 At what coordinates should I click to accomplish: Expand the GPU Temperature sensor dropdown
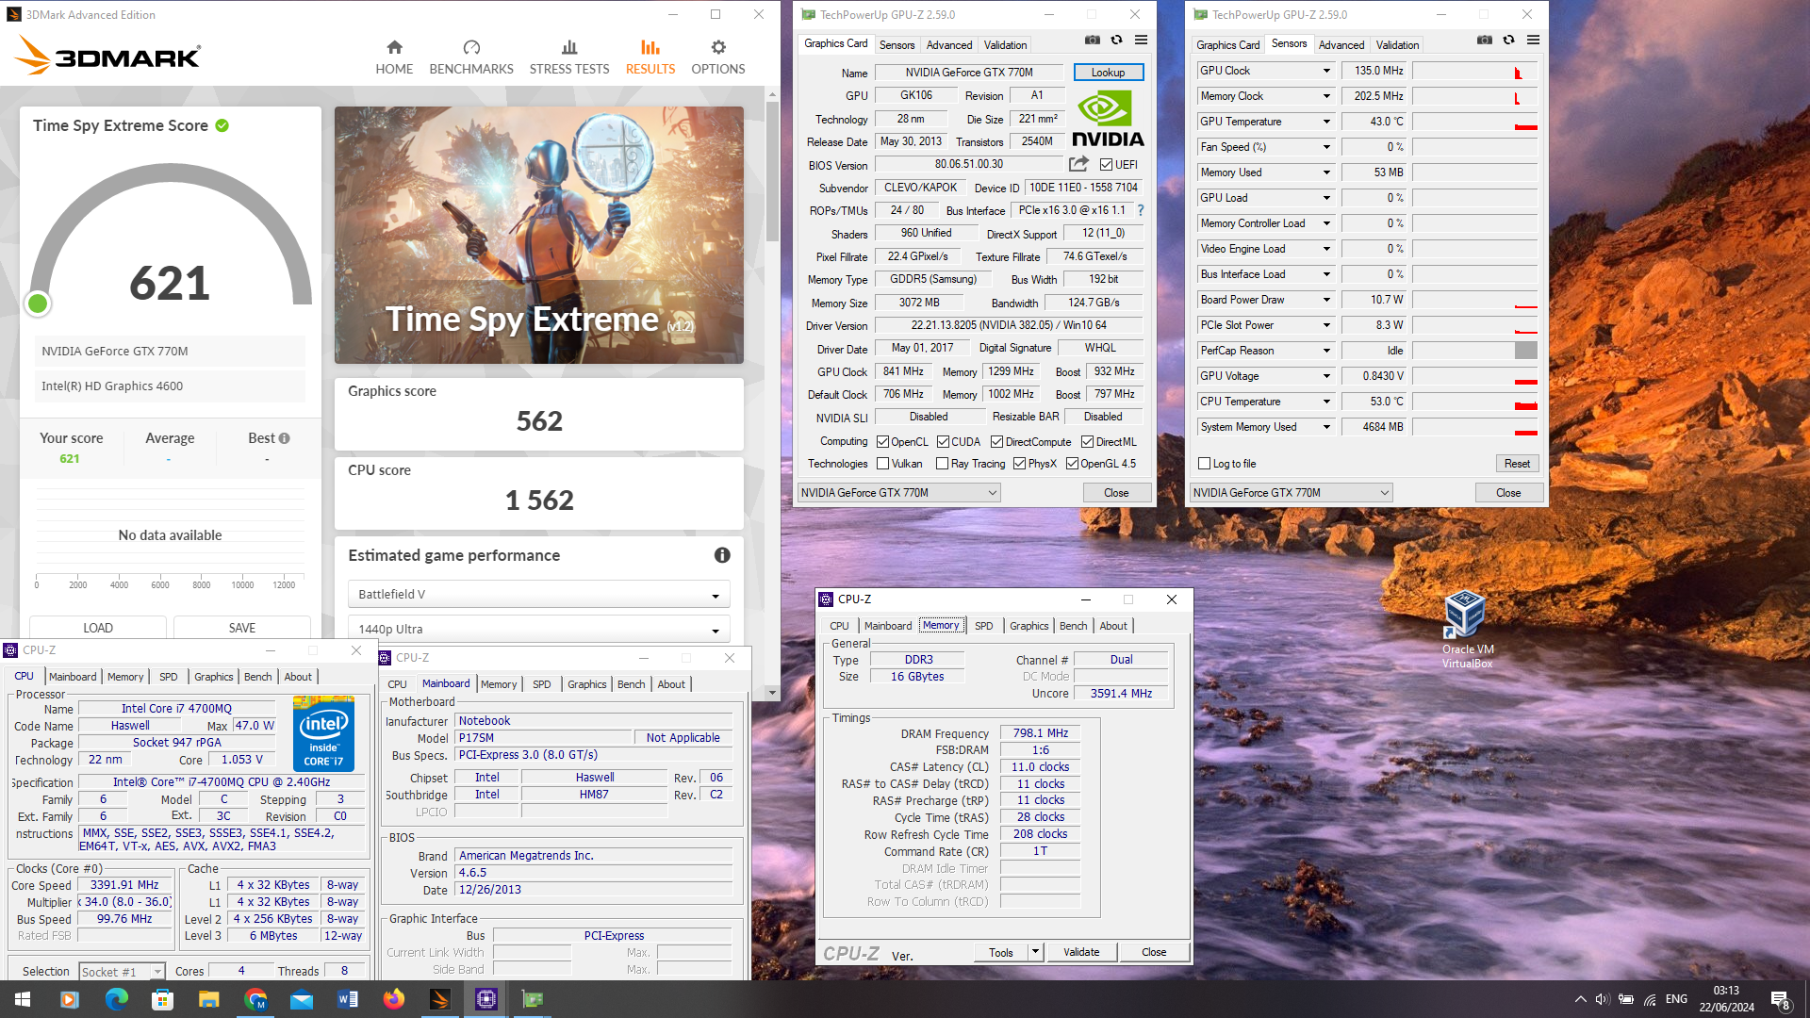point(1326,122)
